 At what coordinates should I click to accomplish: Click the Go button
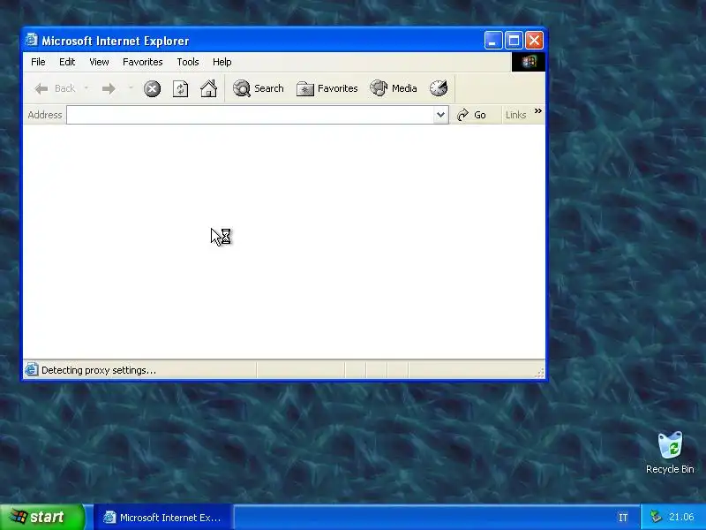471,115
